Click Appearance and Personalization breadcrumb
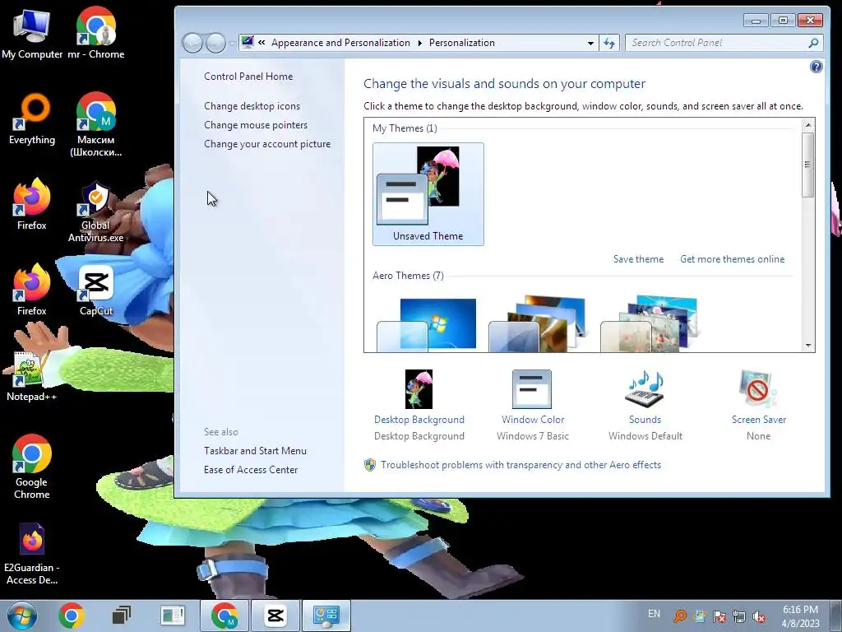Viewport: 842px width, 632px height. [340, 43]
